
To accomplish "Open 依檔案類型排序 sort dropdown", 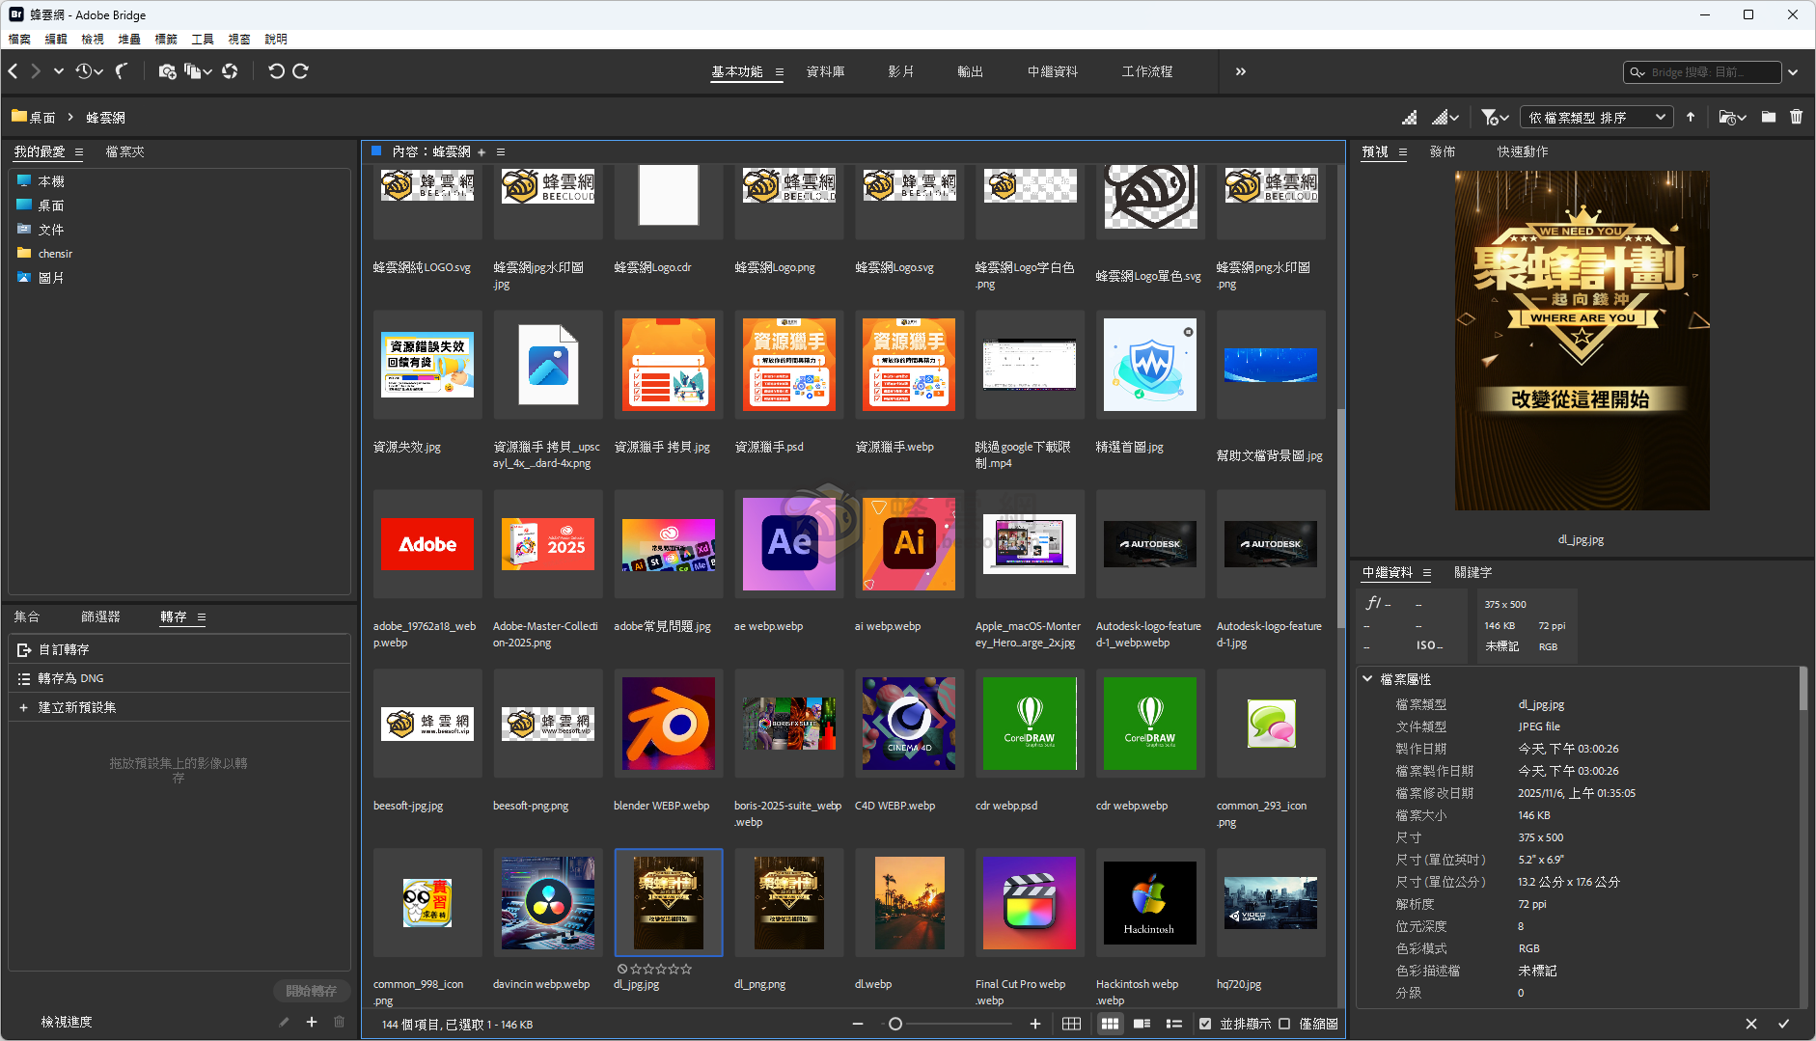I will pyautogui.click(x=1597, y=118).
